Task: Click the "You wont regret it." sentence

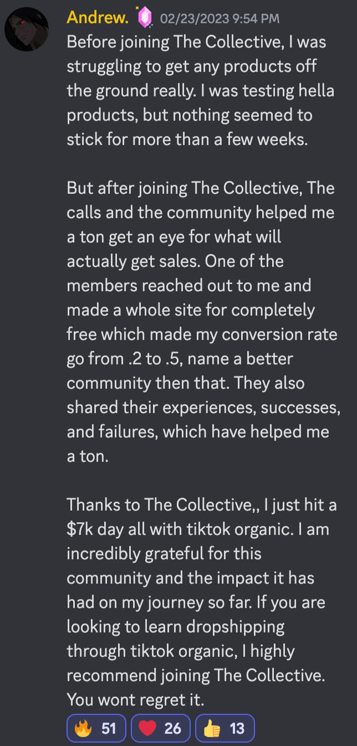Action: coord(136,699)
